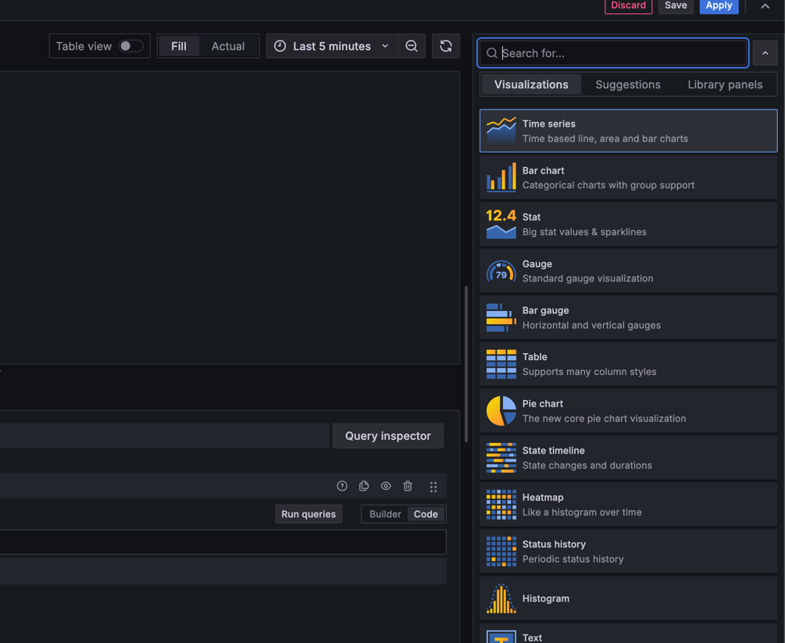Viewport: 785px width, 643px height.
Task: Click the zoom out time range icon
Action: (x=412, y=46)
